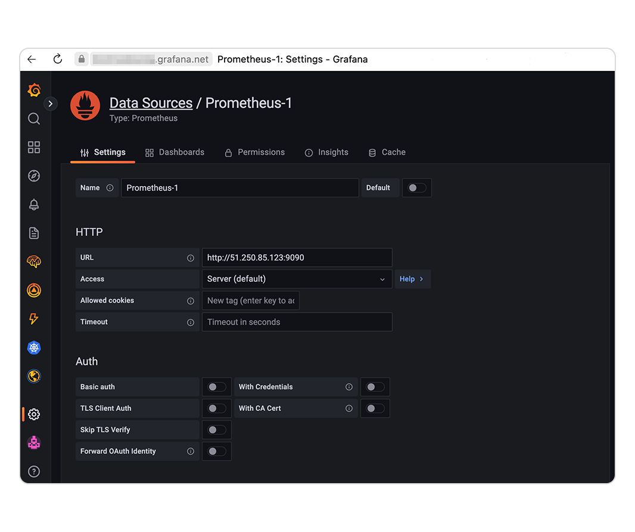
Task: Enable the Forward OAuth Identity switch
Action: pos(217,452)
